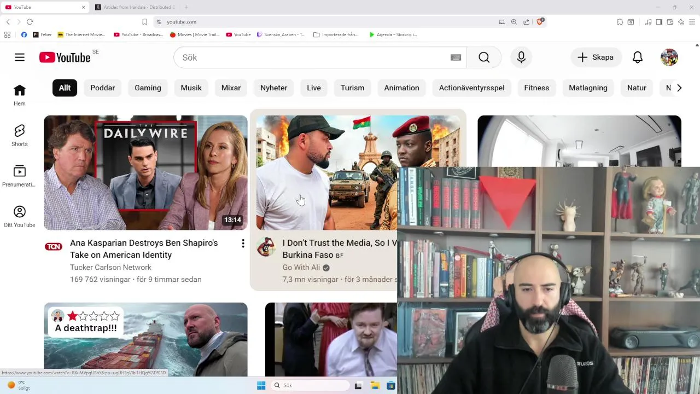
Task: Open the Burkina Faso video title
Action: [x=339, y=249]
